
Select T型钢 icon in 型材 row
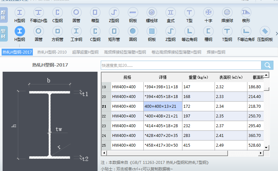pos(227,31)
